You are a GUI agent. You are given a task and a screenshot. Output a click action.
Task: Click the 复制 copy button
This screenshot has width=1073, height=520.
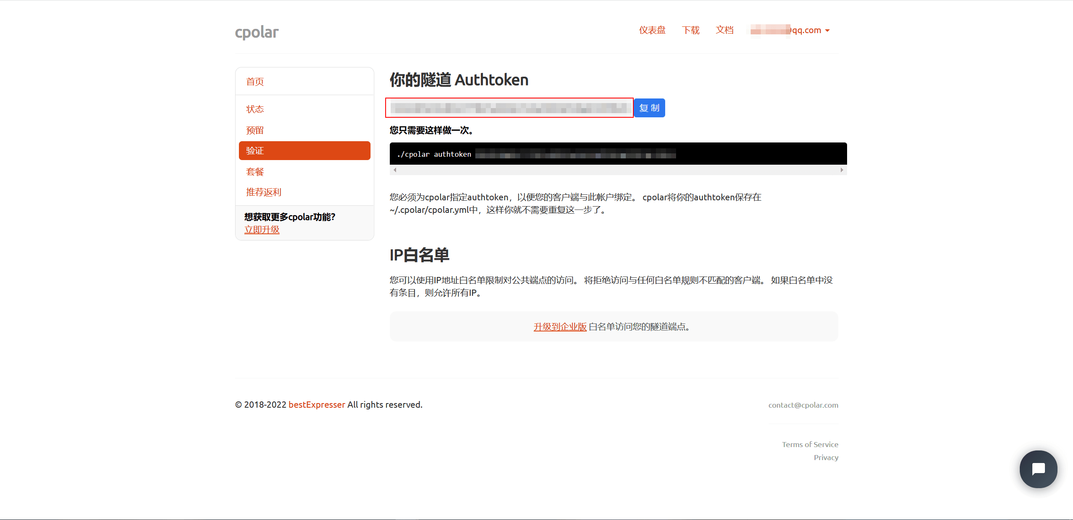click(649, 108)
